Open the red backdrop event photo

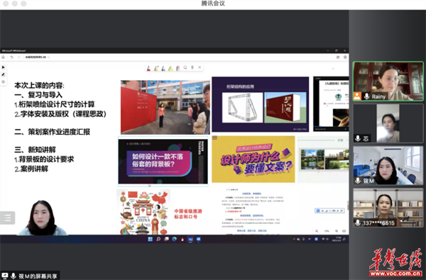[x=165, y=107]
